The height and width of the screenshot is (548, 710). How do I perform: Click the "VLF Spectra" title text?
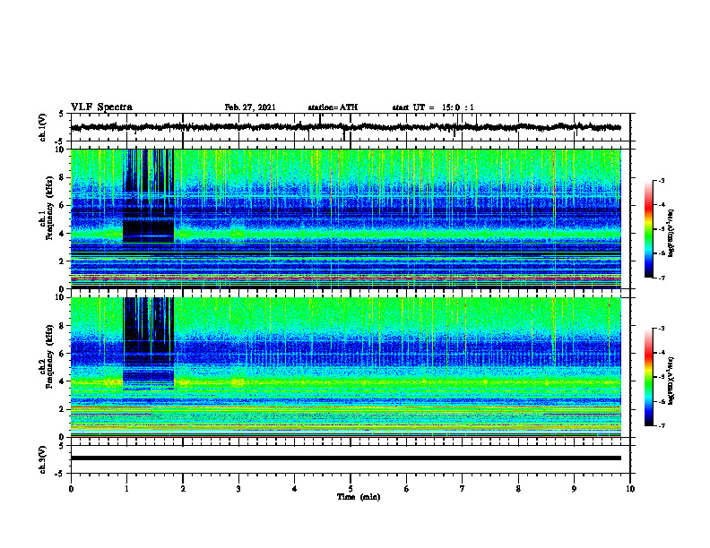tap(101, 107)
